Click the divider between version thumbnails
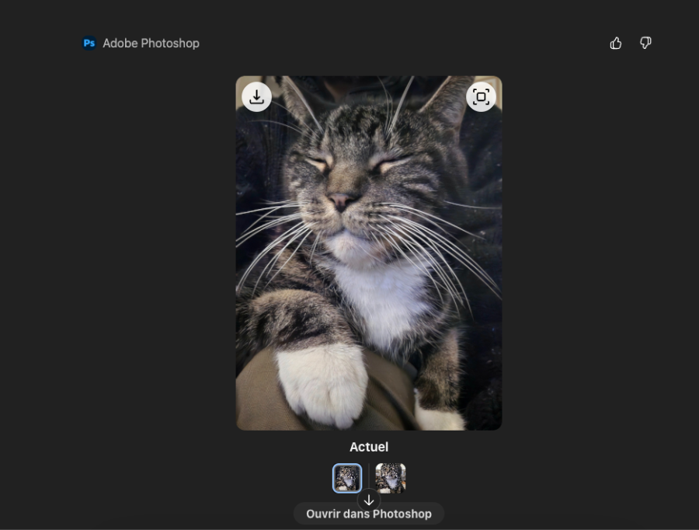 pyautogui.click(x=369, y=477)
